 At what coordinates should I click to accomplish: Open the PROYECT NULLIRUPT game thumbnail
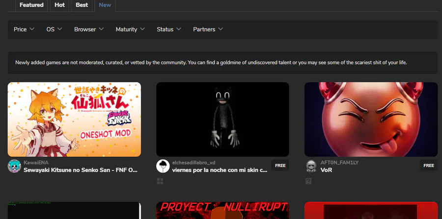point(222,210)
